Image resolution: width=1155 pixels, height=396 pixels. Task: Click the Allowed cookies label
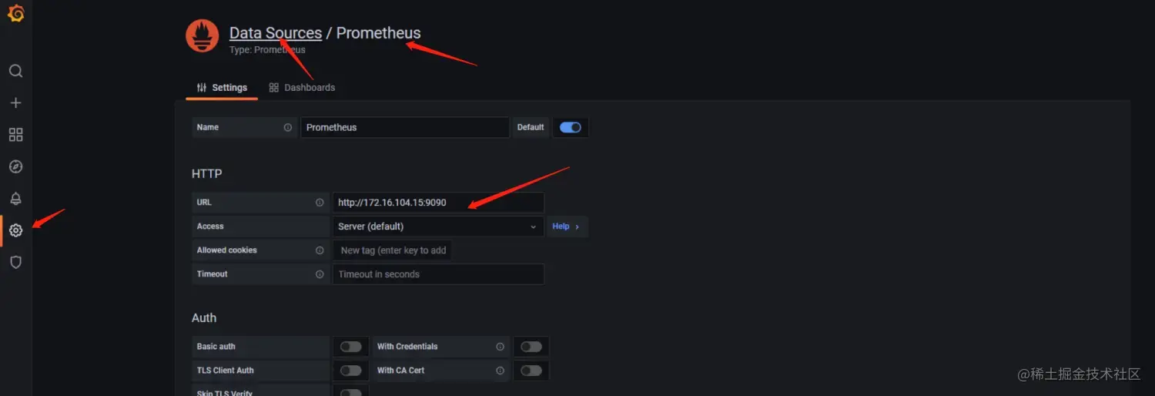(227, 250)
